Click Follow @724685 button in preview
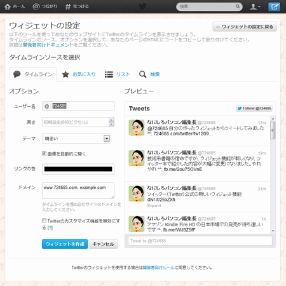The height and width of the screenshot is (286, 286). [x=254, y=108]
